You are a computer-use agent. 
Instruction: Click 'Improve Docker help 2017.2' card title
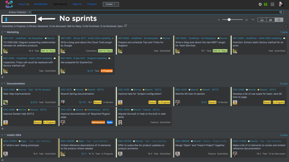19,114
